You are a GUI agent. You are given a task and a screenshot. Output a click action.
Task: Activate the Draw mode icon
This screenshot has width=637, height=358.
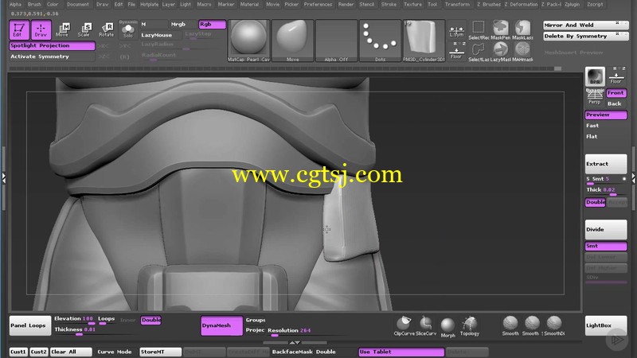[41, 30]
